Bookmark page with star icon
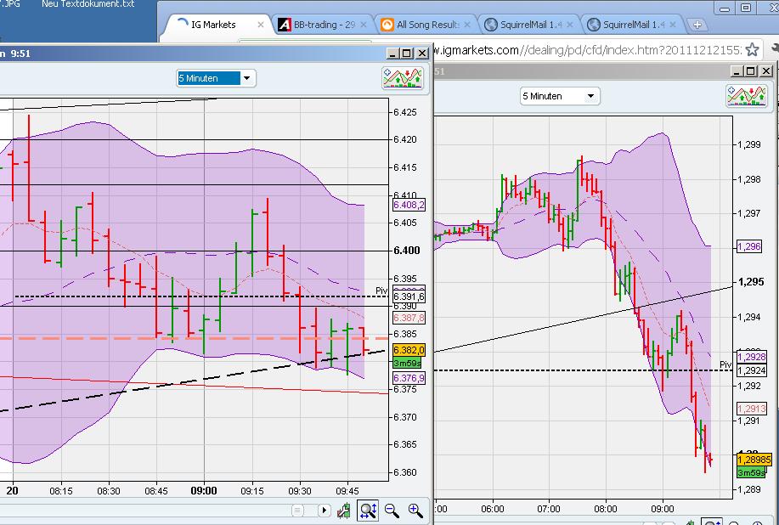 752,49
